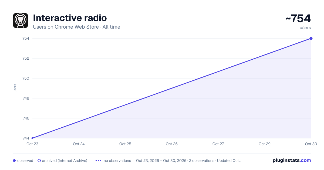Viewport: 324px width, 170px height.
Task: Click 'Users on Chrome Web Store · All time' subtitle
Action: coord(76,27)
